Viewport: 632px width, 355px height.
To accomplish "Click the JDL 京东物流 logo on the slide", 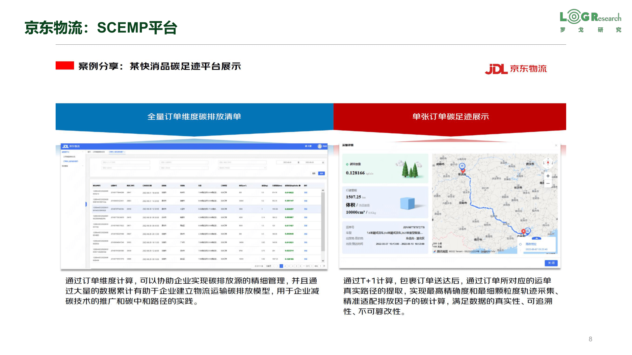I will 515,69.
